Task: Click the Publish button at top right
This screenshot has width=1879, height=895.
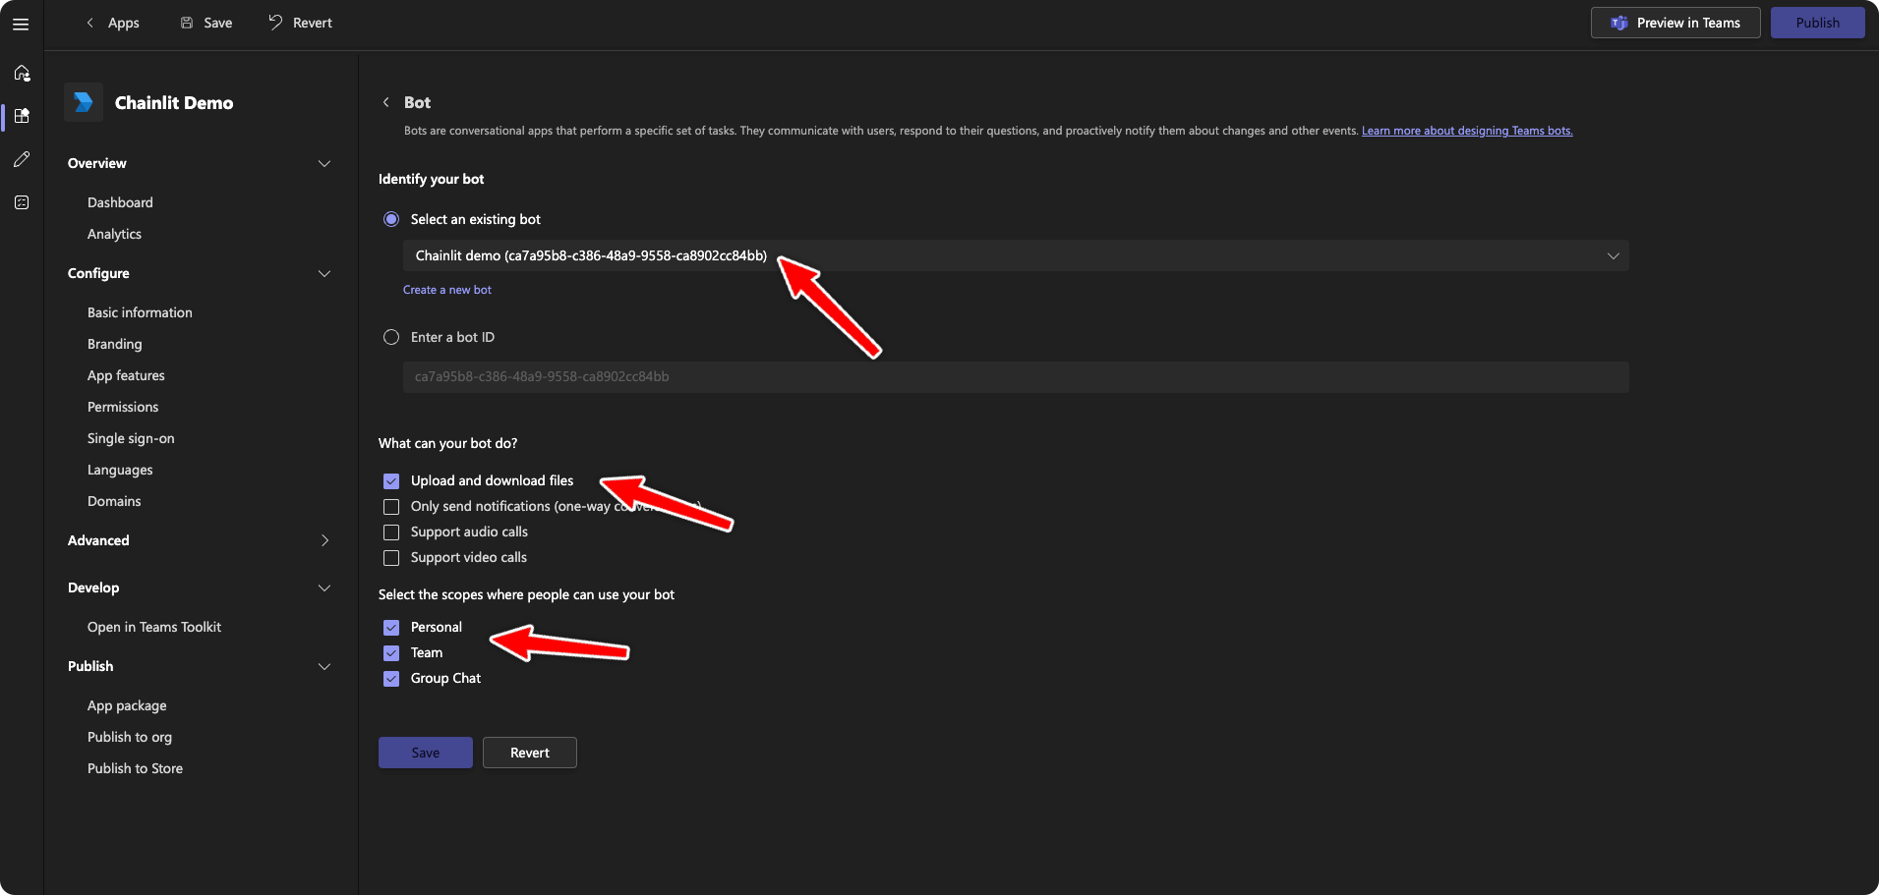Action: pyautogui.click(x=1817, y=23)
